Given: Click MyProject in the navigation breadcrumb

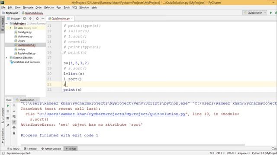Looking at the screenshot, I should tap(10, 13).
